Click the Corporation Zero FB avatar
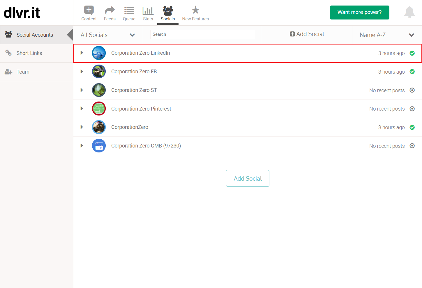The height and width of the screenshot is (288, 422). [99, 72]
